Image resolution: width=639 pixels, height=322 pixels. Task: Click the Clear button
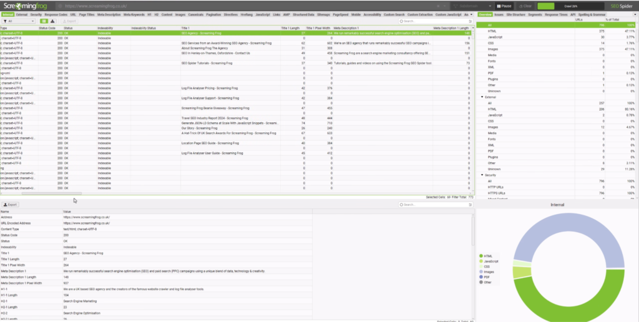coord(525,6)
